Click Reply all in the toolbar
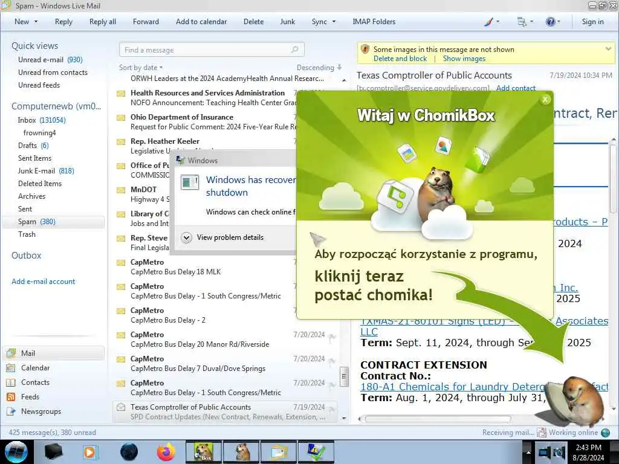The image size is (619, 464). pos(103,22)
